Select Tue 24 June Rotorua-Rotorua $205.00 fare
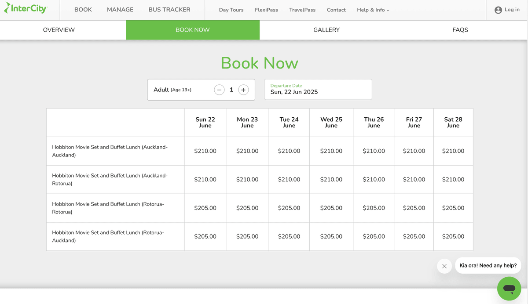Image resolution: width=528 pixels, height=304 pixels. click(289, 208)
